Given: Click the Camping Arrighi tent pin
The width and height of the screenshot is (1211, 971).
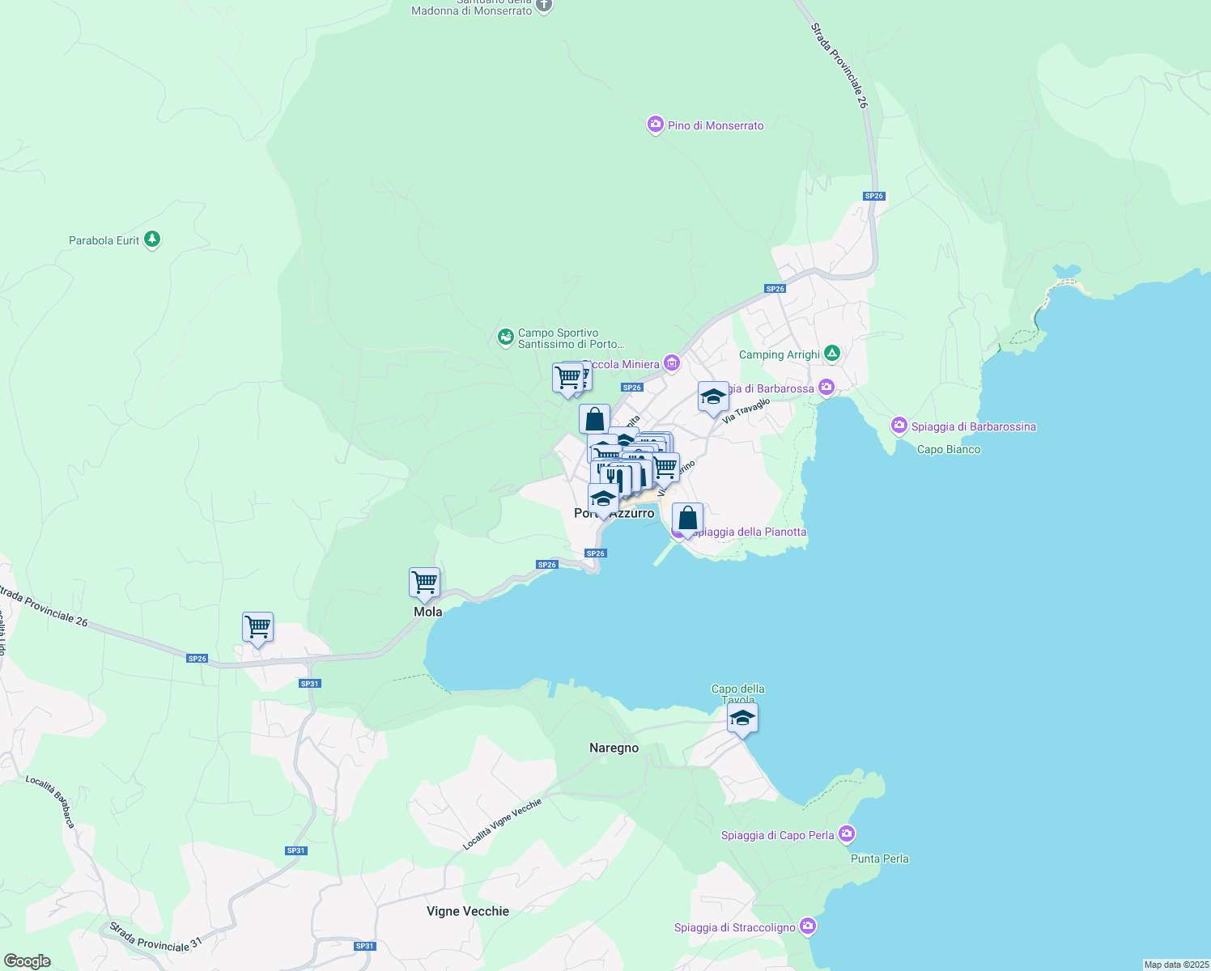Looking at the screenshot, I should [832, 354].
